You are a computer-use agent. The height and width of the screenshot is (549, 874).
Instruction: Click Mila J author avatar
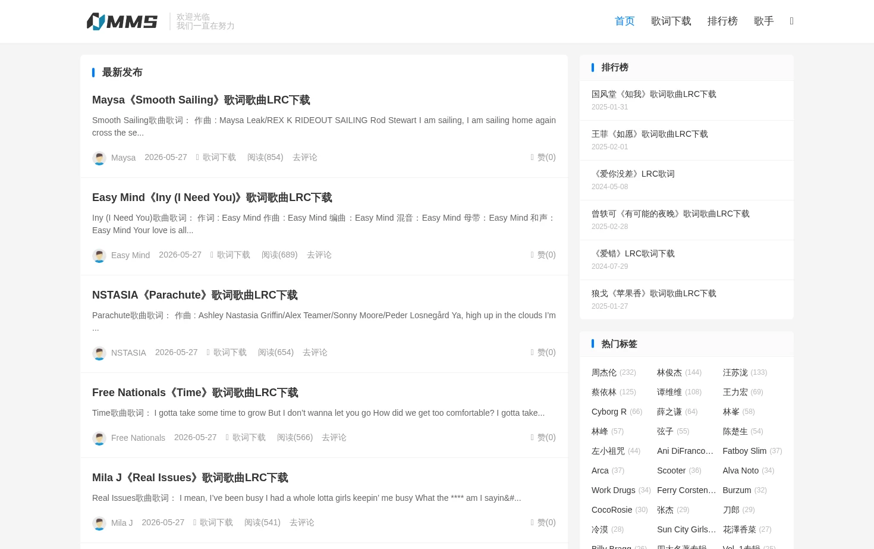[99, 523]
